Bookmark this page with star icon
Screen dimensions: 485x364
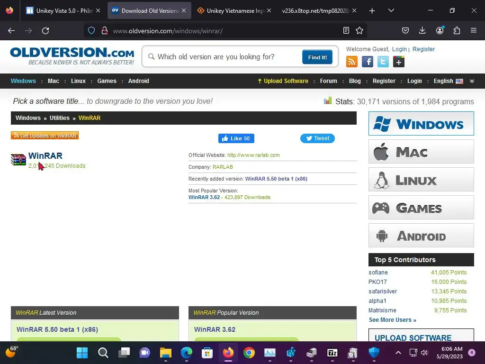click(359, 30)
